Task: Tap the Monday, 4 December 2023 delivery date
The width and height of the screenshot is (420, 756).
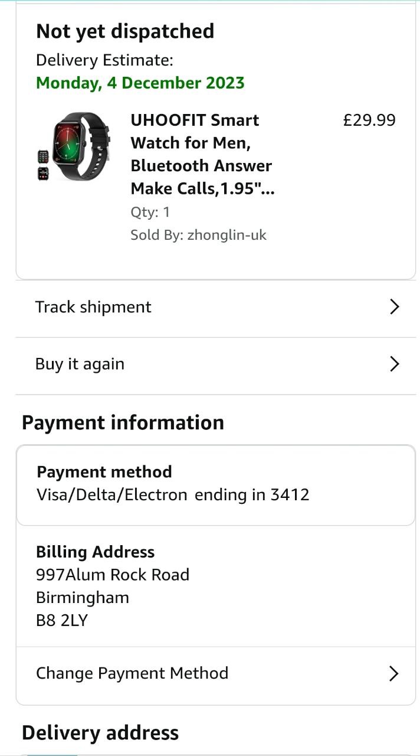Action: 140,83
